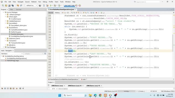
Task: Click the Save All toolbar icon
Action: point(13,5)
